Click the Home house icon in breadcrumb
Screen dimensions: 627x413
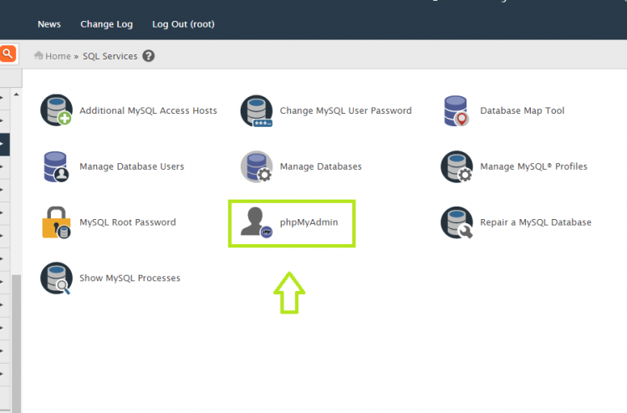pyautogui.click(x=38, y=55)
